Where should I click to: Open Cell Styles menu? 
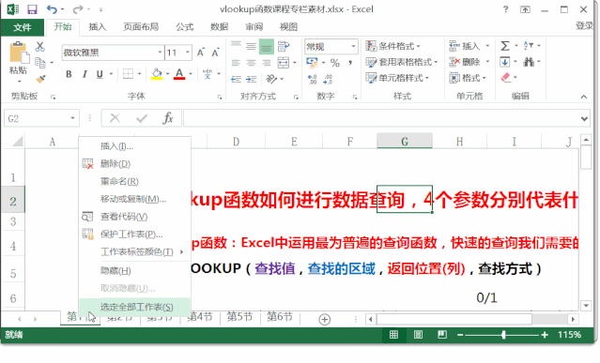397,78
